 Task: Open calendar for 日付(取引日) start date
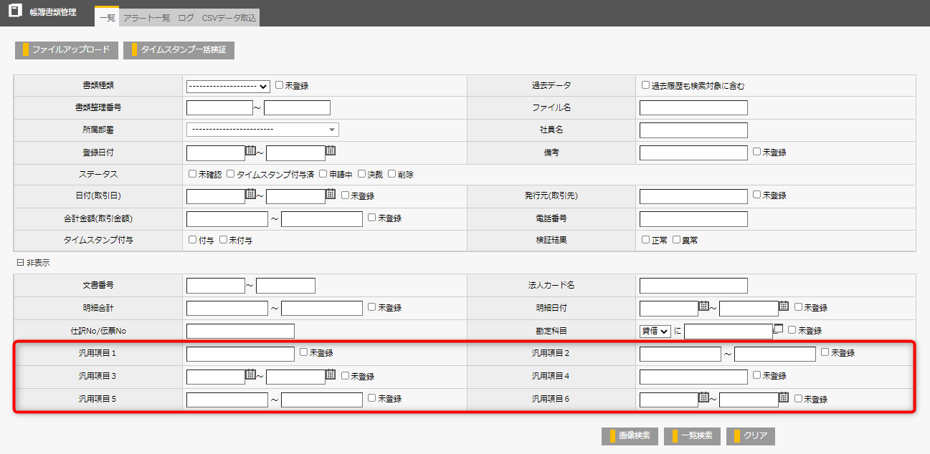click(x=250, y=194)
